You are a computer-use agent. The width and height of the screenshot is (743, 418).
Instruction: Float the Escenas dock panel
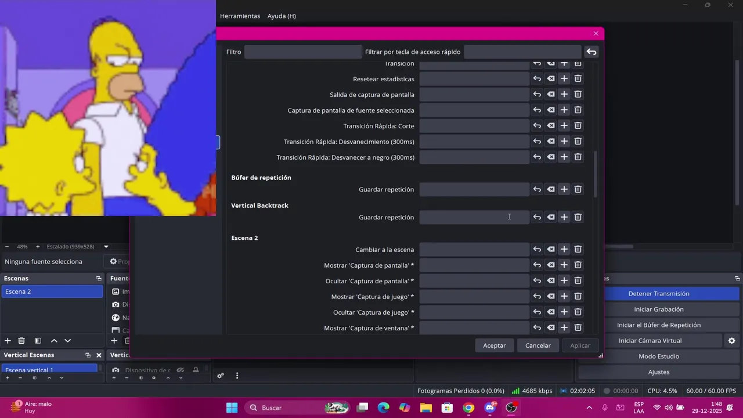tap(99, 279)
